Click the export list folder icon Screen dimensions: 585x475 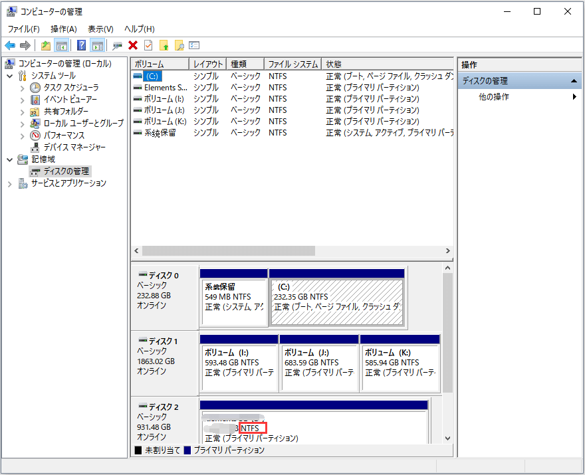[x=45, y=45]
